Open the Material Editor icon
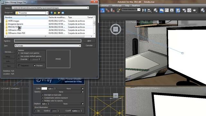This screenshot has width=206, height=116. (x=178, y=10)
